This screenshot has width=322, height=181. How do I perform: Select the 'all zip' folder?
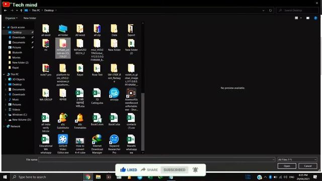point(97,30)
